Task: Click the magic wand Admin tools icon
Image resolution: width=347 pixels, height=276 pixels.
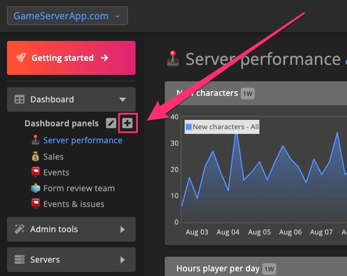Action: pos(19,229)
